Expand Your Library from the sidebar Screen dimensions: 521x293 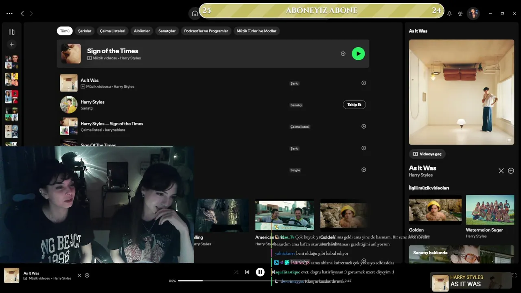11,32
